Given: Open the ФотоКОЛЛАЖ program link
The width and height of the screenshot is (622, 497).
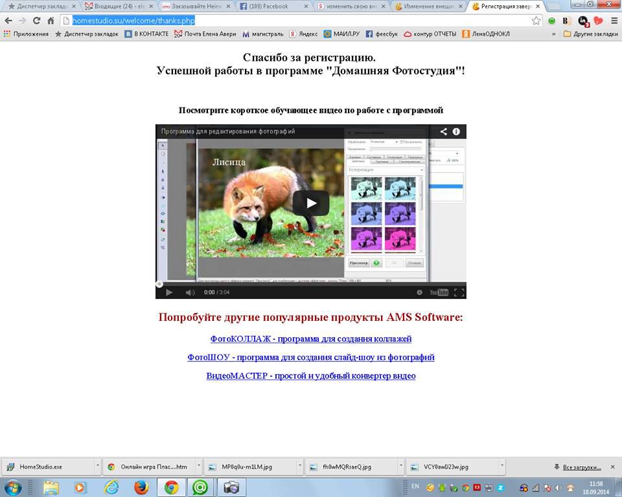Looking at the screenshot, I should [x=311, y=338].
